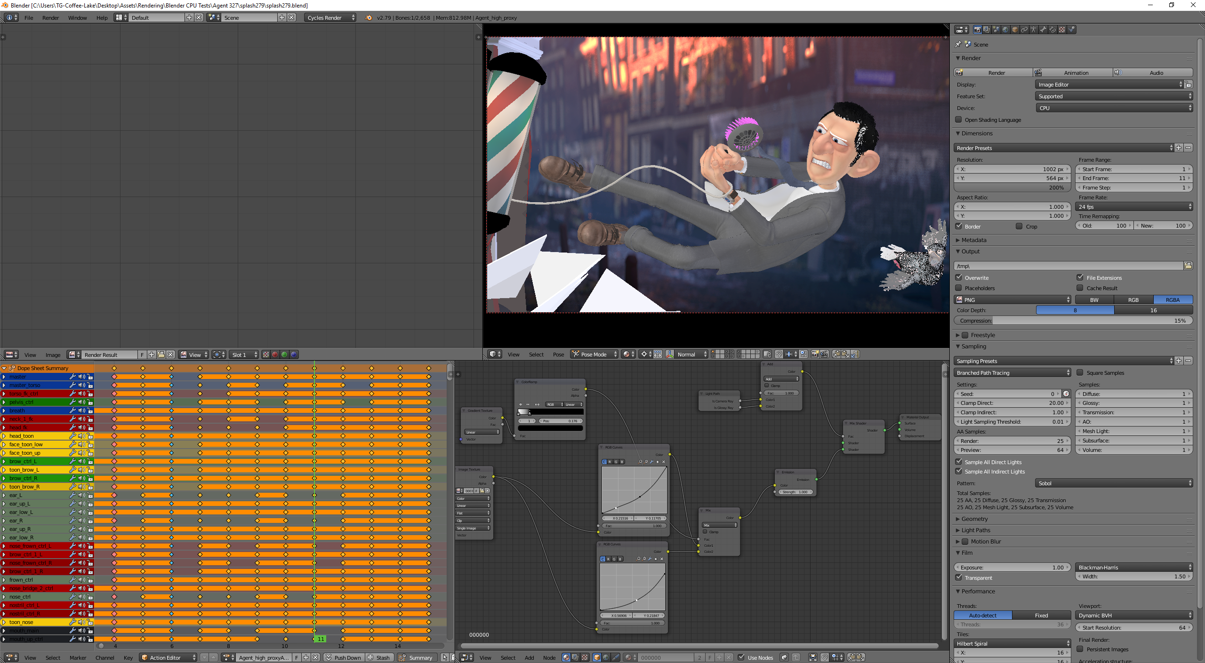
Task: Open the File menu
Action: tap(29, 18)
